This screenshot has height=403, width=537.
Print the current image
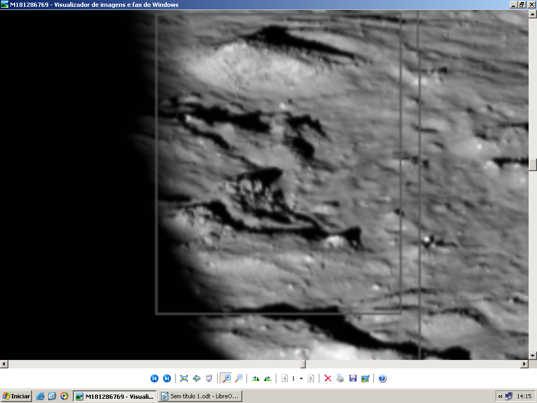coord(340,378)
